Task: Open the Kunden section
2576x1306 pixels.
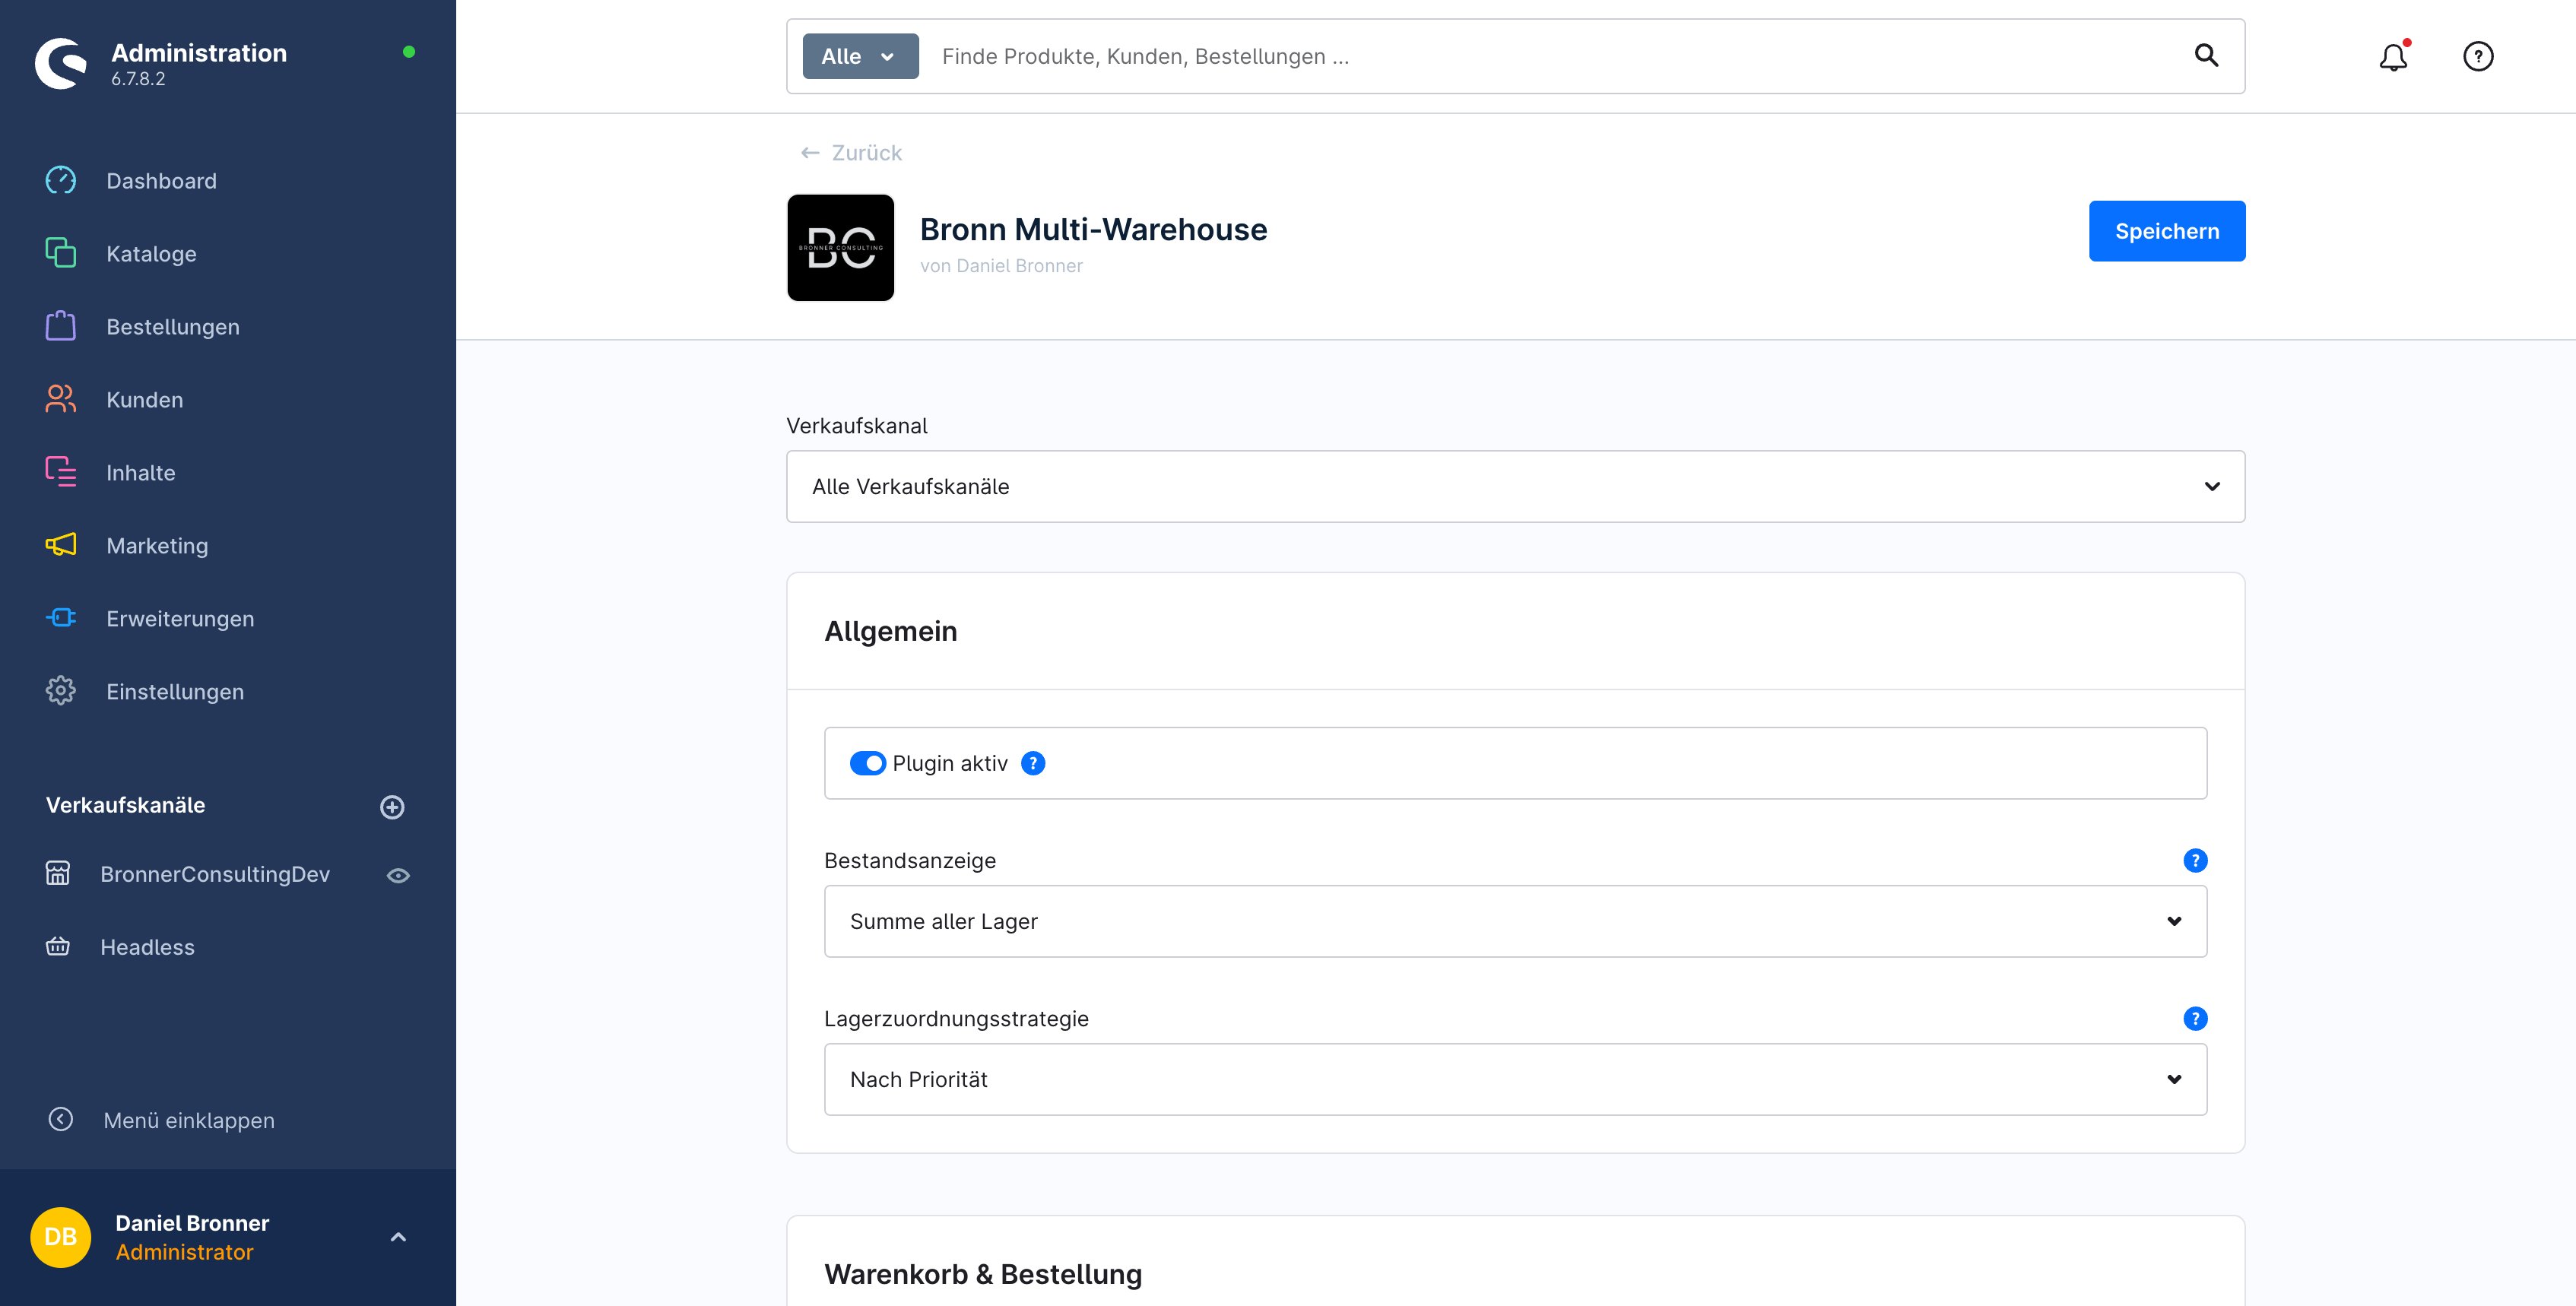Action: 144,399
